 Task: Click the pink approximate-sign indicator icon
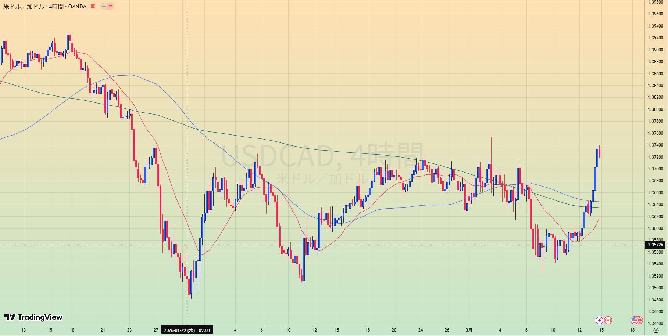point(110,6)
